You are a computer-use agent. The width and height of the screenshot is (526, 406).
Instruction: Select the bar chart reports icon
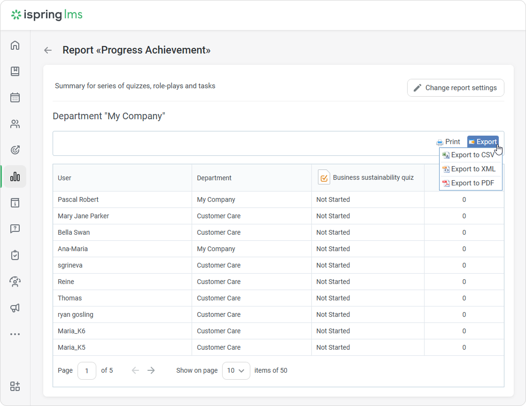[x=15, y=176]
